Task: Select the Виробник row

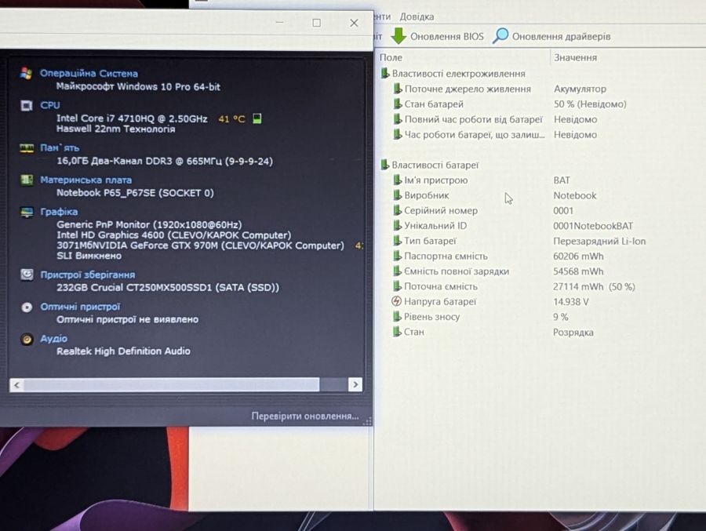Action: (x=540, y=195)
